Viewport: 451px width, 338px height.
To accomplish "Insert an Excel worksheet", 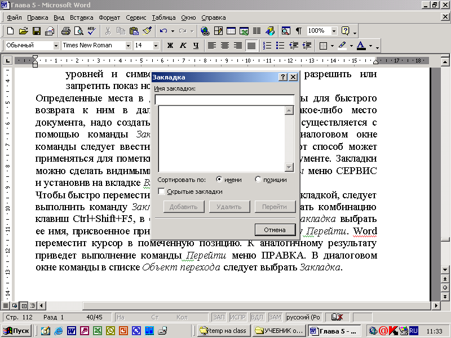I will 244,31.
